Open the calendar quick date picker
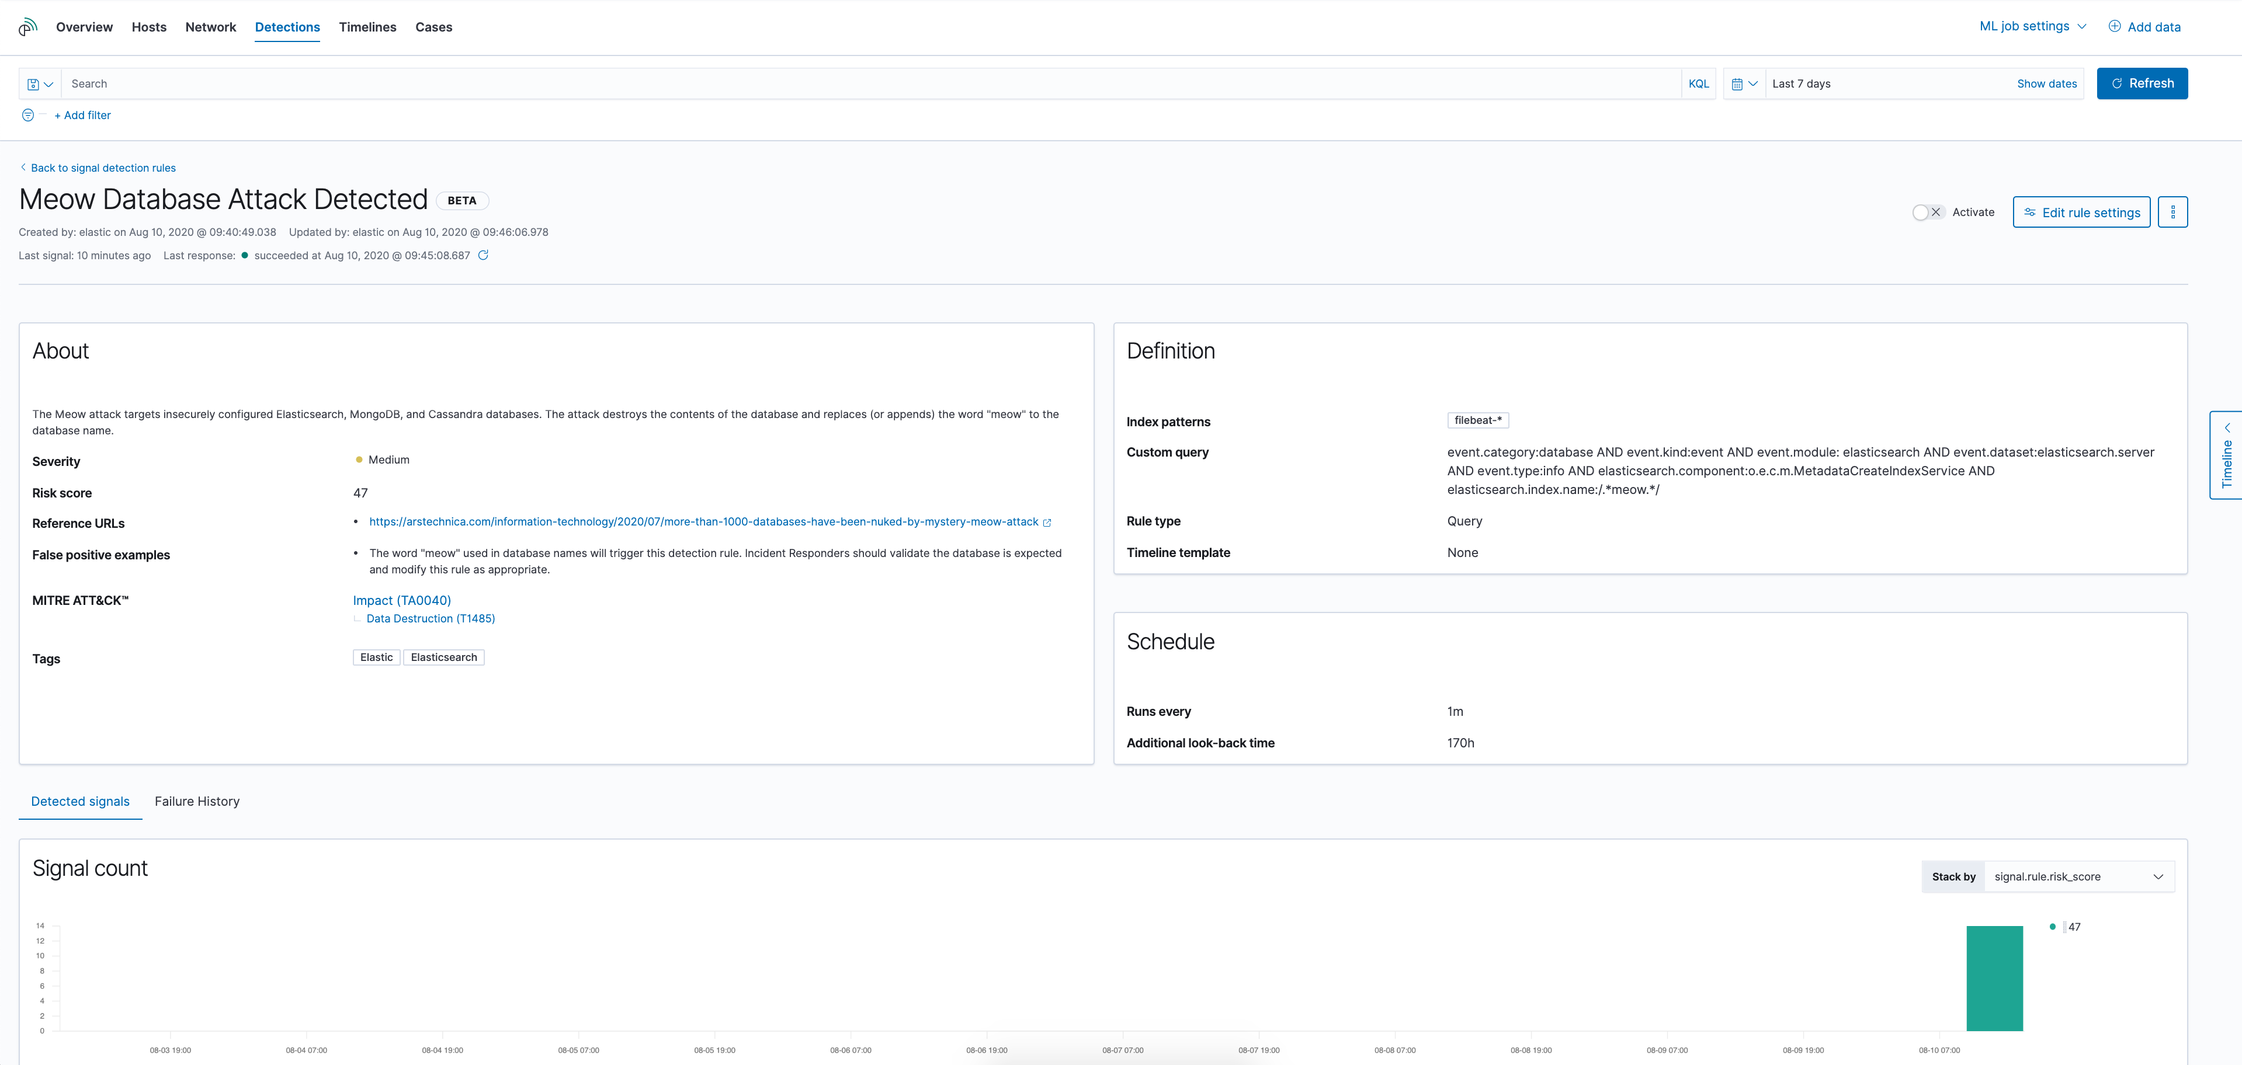2242x1065 pixels. [x=1744, y=85]
